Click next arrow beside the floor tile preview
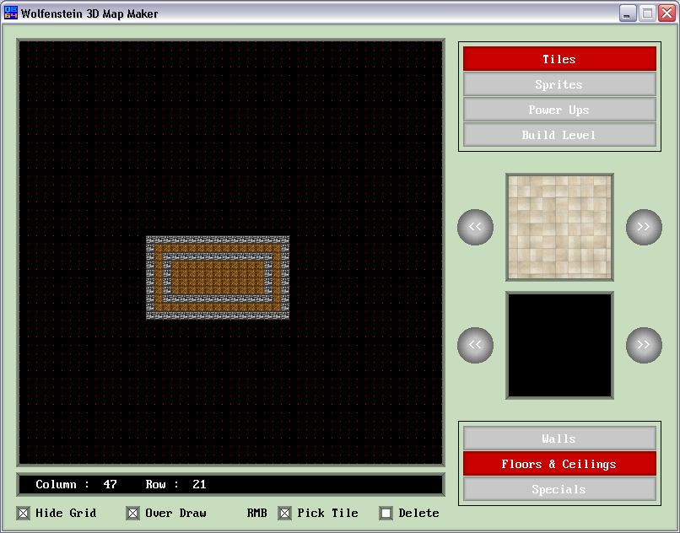The height and width of the screenshot is (533, 680). coord(644,228)
